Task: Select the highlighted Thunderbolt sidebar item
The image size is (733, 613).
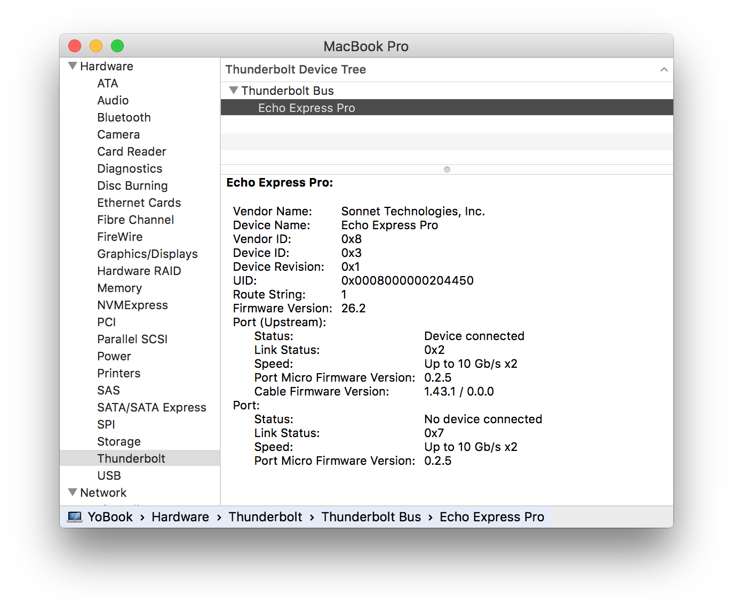Action: 140,458
